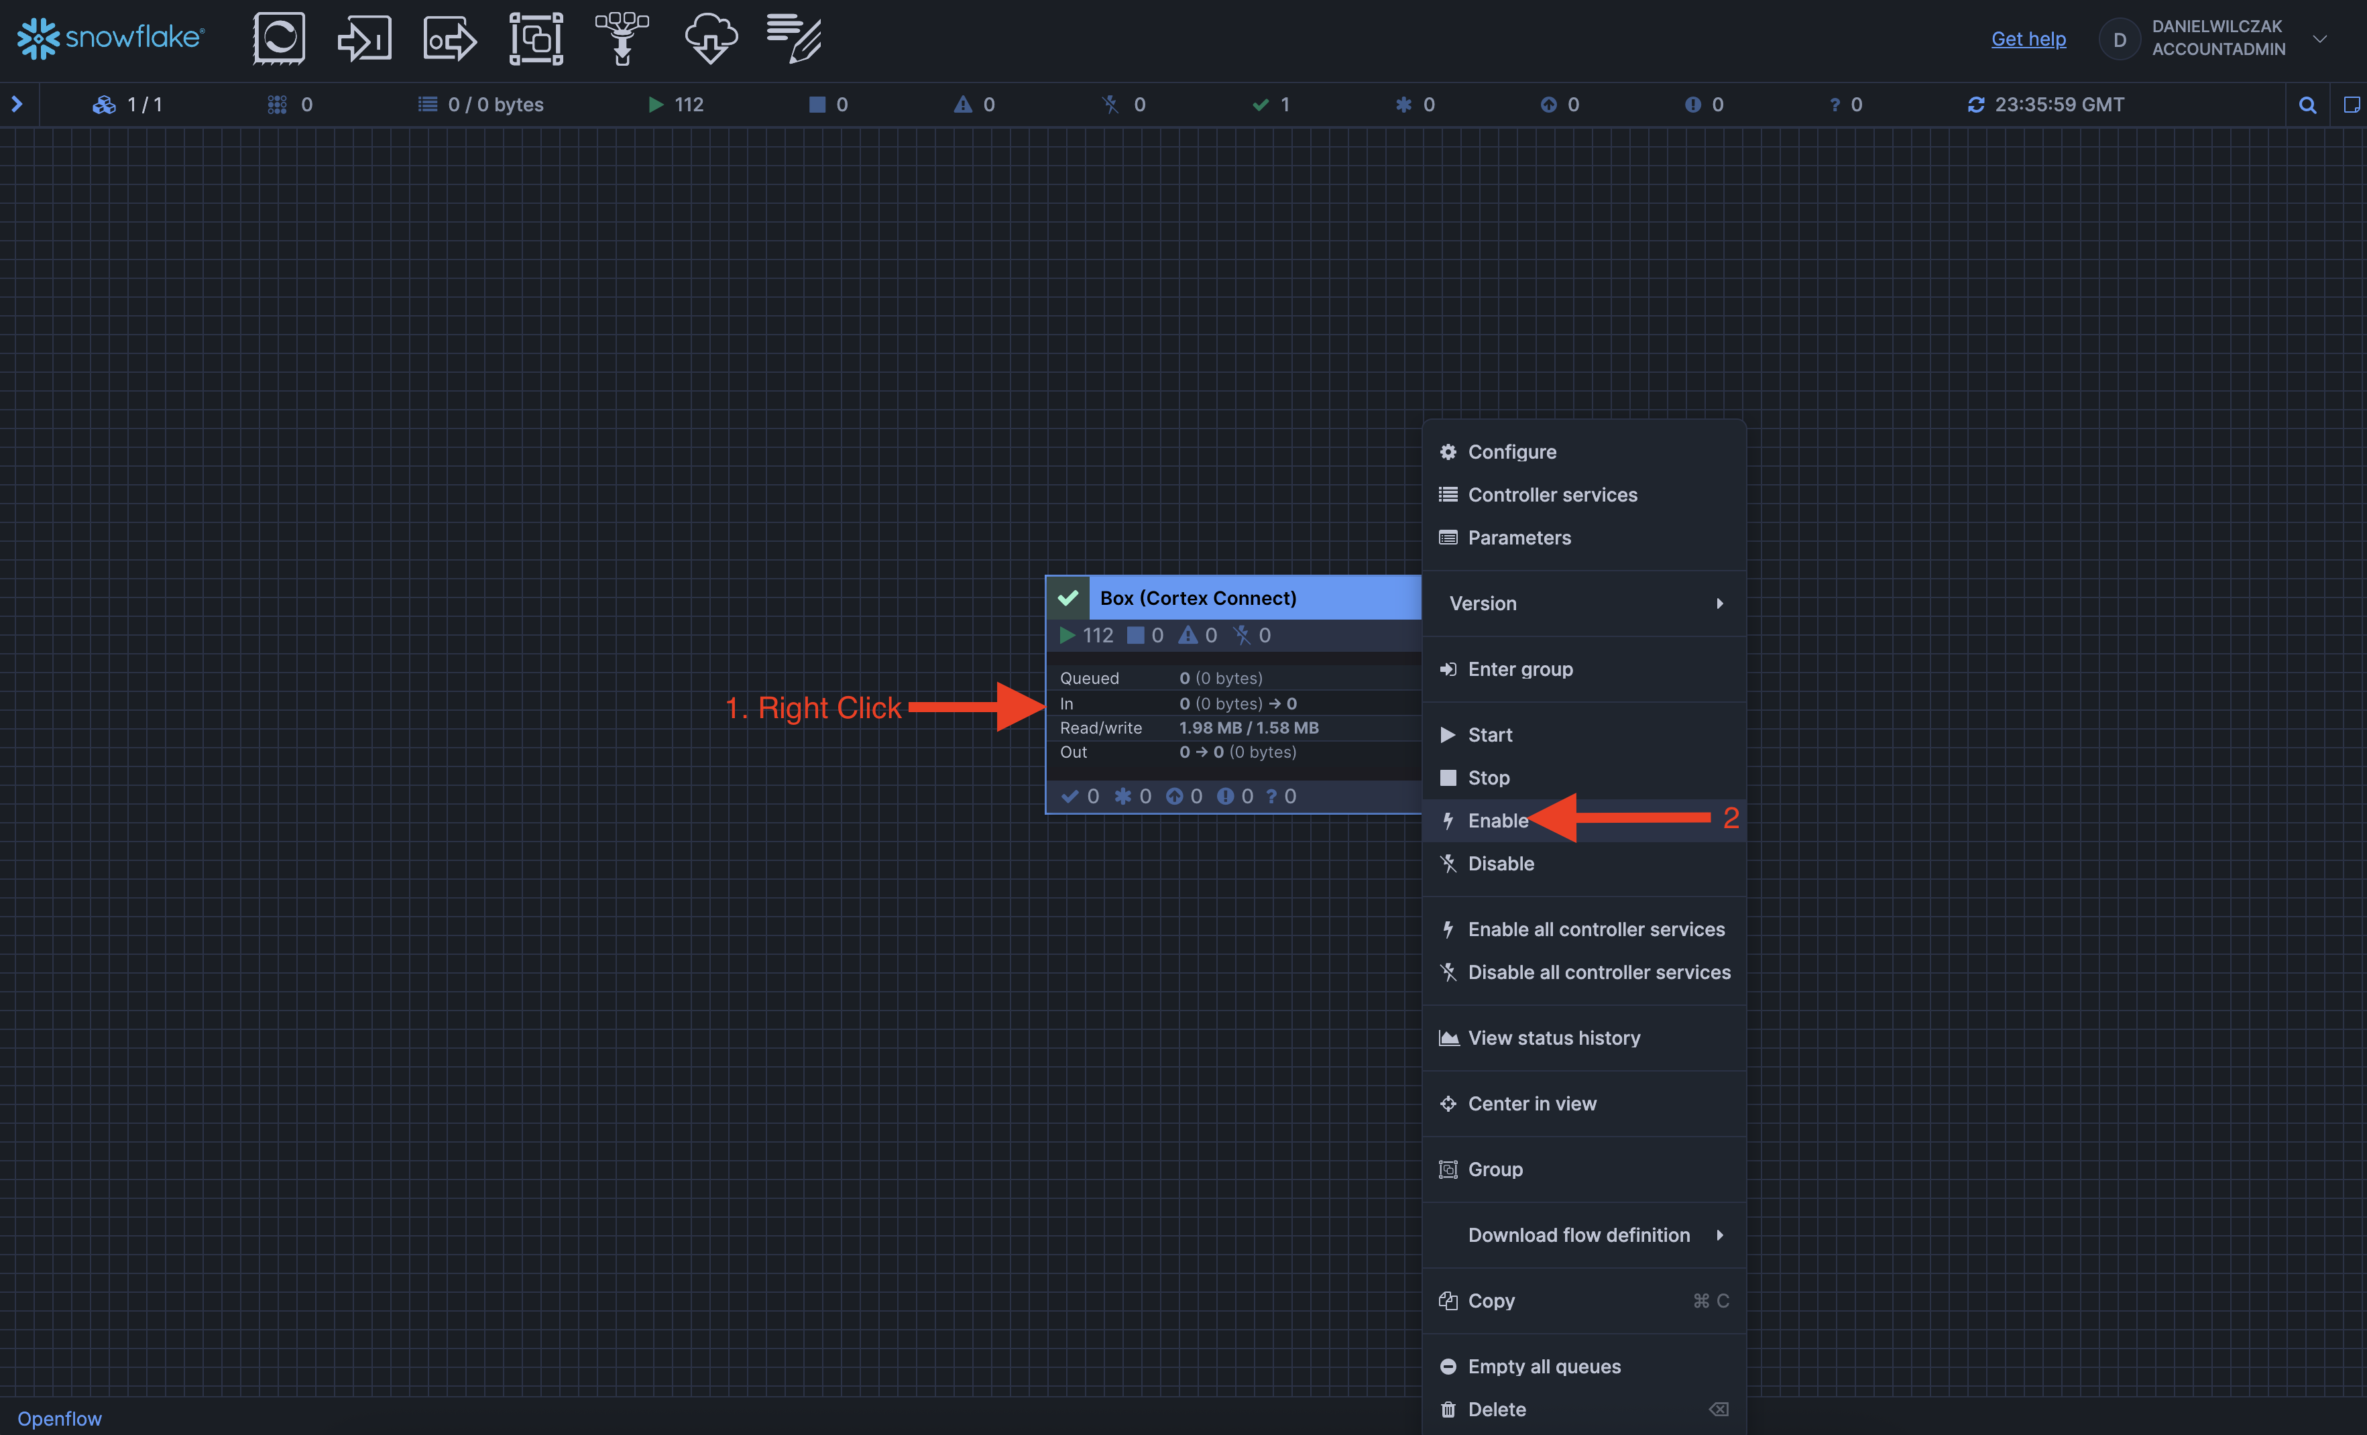2367x1435 pixels.
Task: Select View status history menu entry
Action: (x=1554, y=1037)
